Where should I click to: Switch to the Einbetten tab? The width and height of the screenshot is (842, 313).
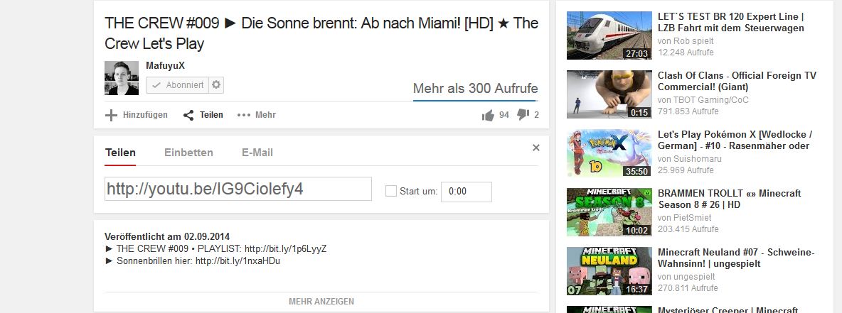tap(188, 152)
